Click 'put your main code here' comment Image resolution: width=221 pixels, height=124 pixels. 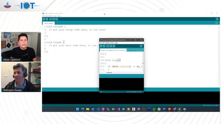74,45
